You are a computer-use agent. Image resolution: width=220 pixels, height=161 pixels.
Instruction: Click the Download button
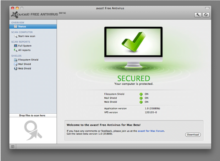point(193,135)
